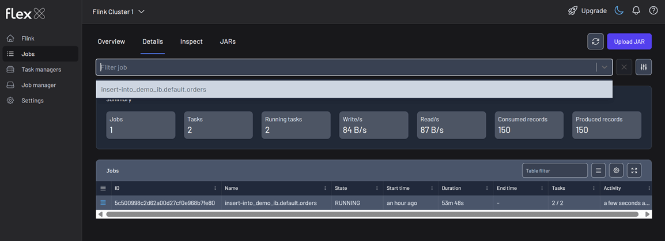Open the ID column options menu
Image resolution: width=665 pixels, height=241 pixels.
click(x=216, y=188)
